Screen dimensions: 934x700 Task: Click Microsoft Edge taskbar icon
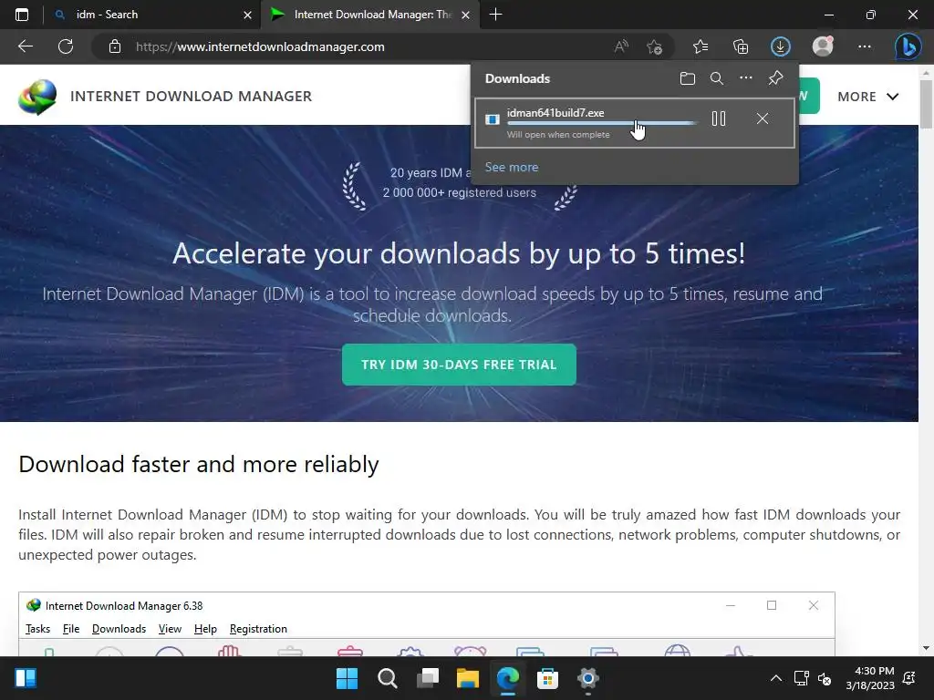click(507, 678)
